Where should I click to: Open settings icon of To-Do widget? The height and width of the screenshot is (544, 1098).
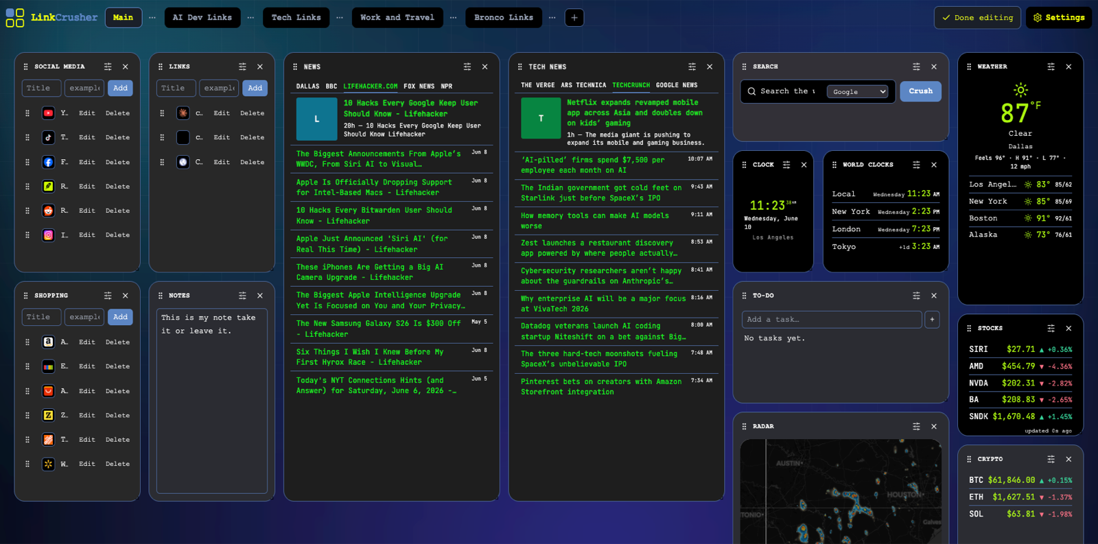click(x=916, y=296)
